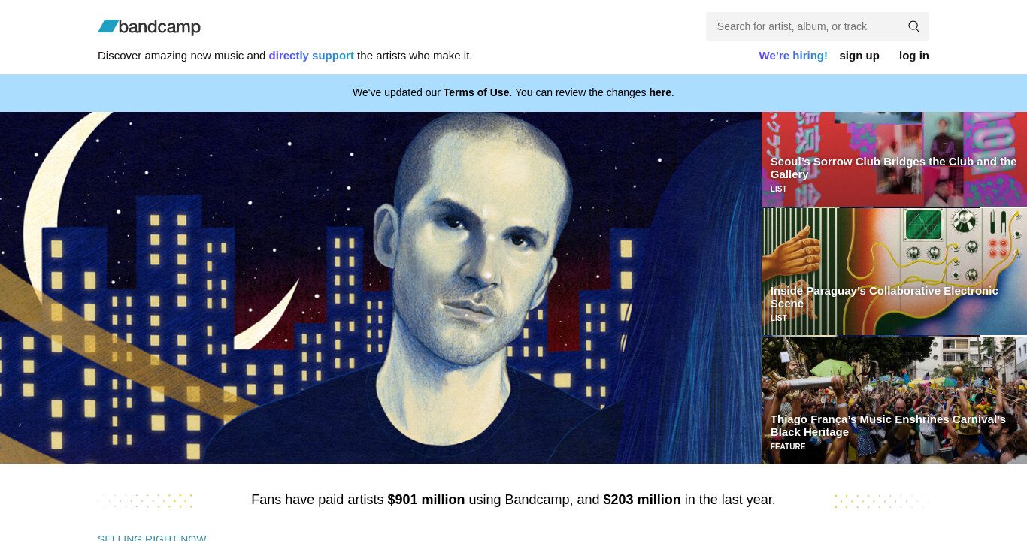
Task: Click the LIST label under Seoul's Sorrow Club
Action: pyautogui.click(x=778, y=189)
